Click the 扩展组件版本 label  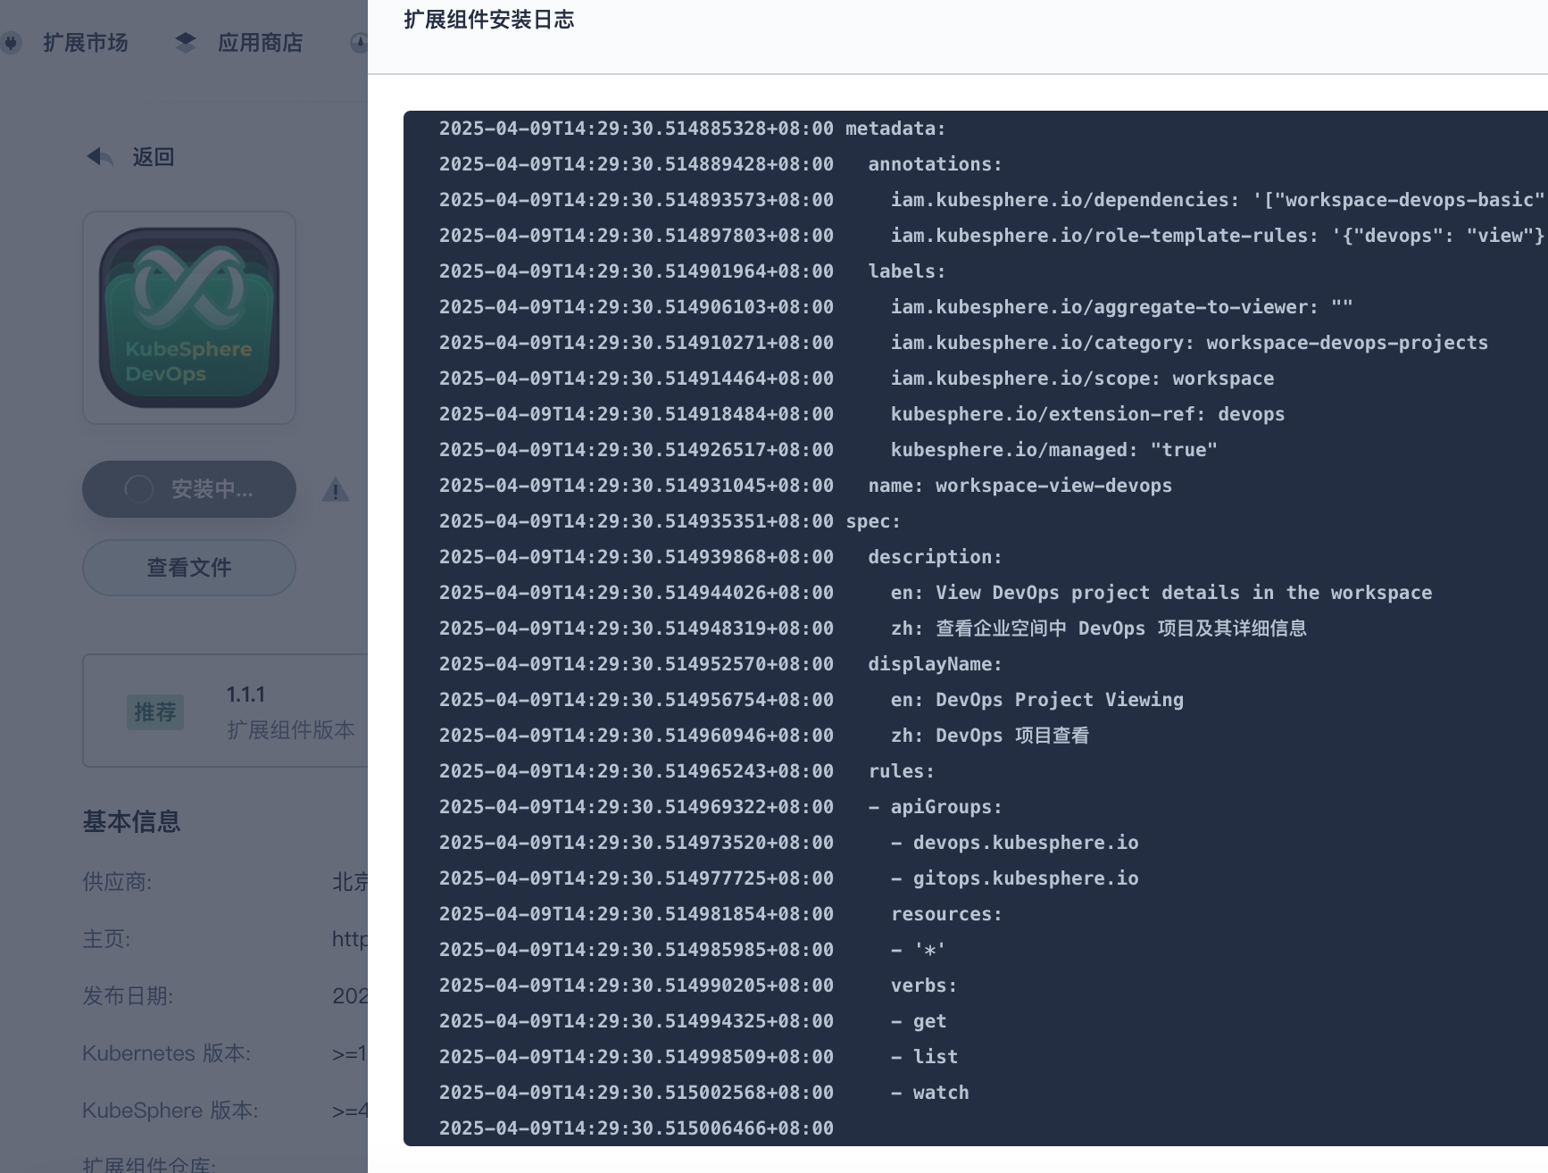click(291, 730)
